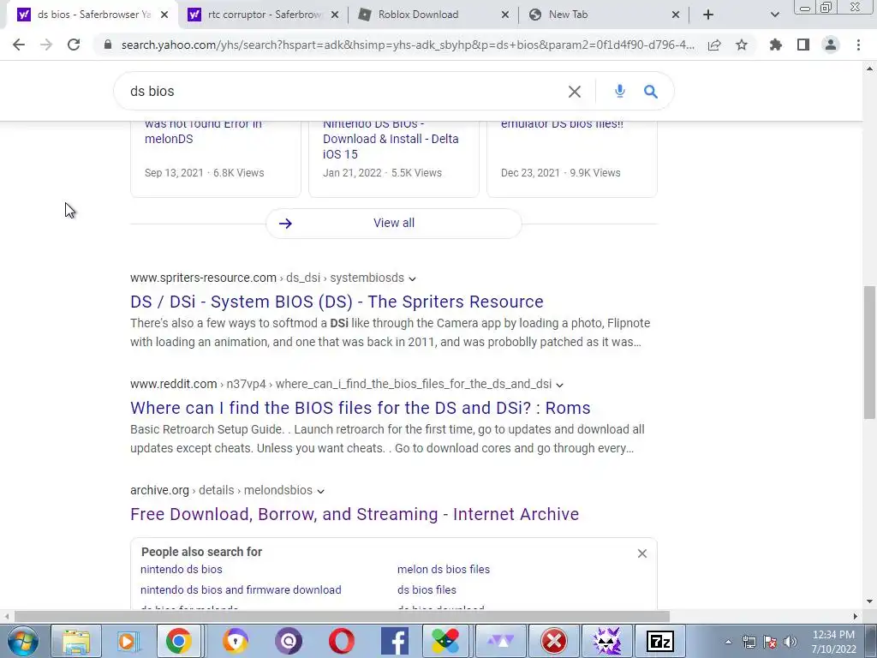This screenshot has height=658, width=877.
Task: Open Delta iOS 15 video result
Action: point(394,159)
